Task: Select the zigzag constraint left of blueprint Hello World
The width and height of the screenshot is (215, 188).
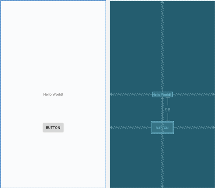Action: click(131, 94)
